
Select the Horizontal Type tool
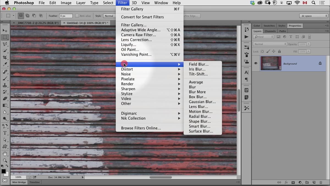pyautogui.click(x=5, y=133)
